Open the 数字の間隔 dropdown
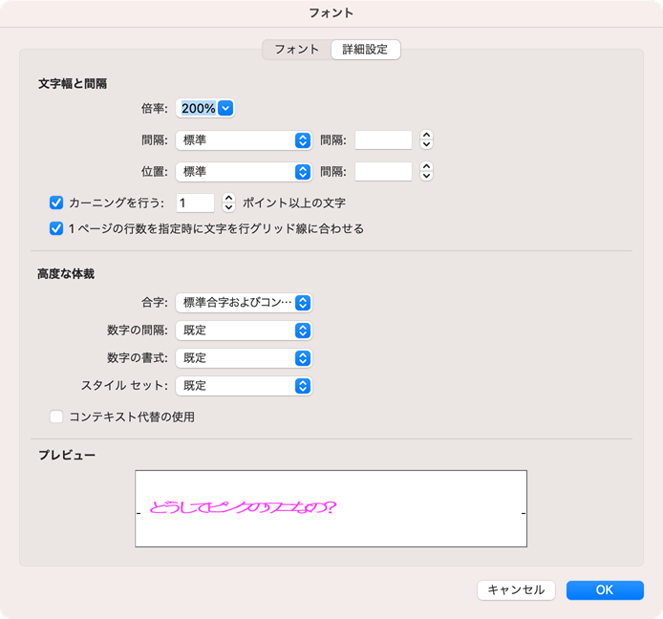 coord(244,331)
